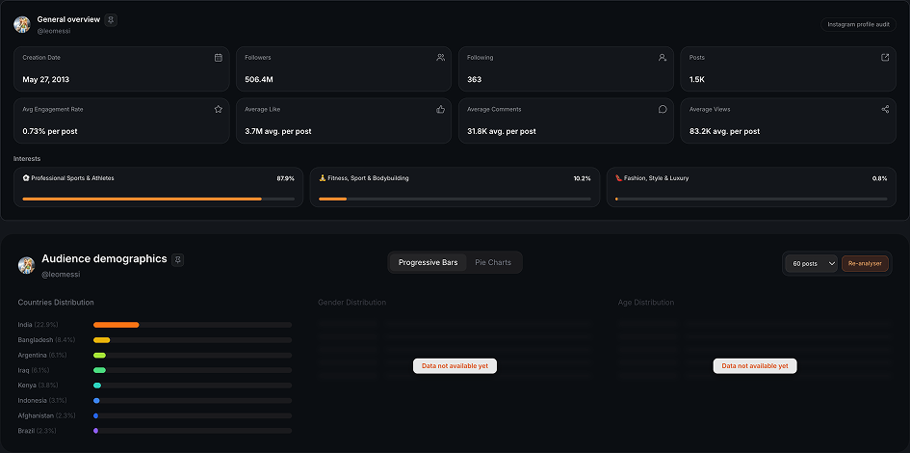This screenshot has width=910, height=453.
Task: Click the calendar icon on Creation Date card
Action: pos(219,58)
